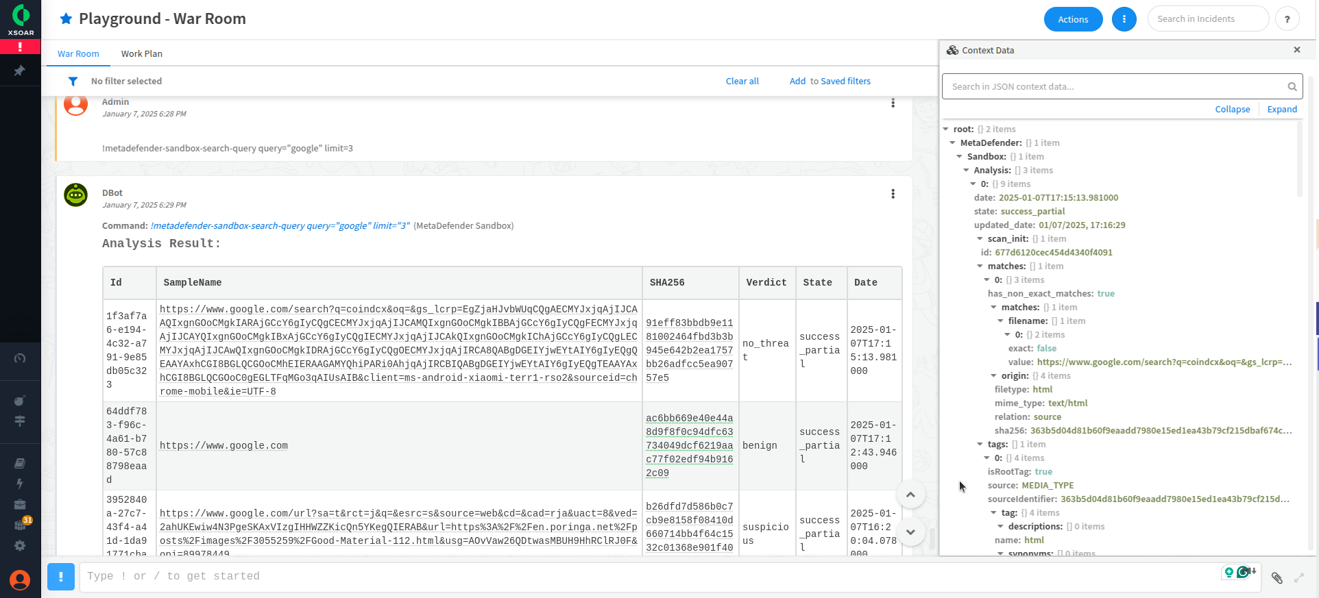The height and width of the screenshot is (598, 1319).
Task: Close the Context Data panel
Action: pos(1296,50)
